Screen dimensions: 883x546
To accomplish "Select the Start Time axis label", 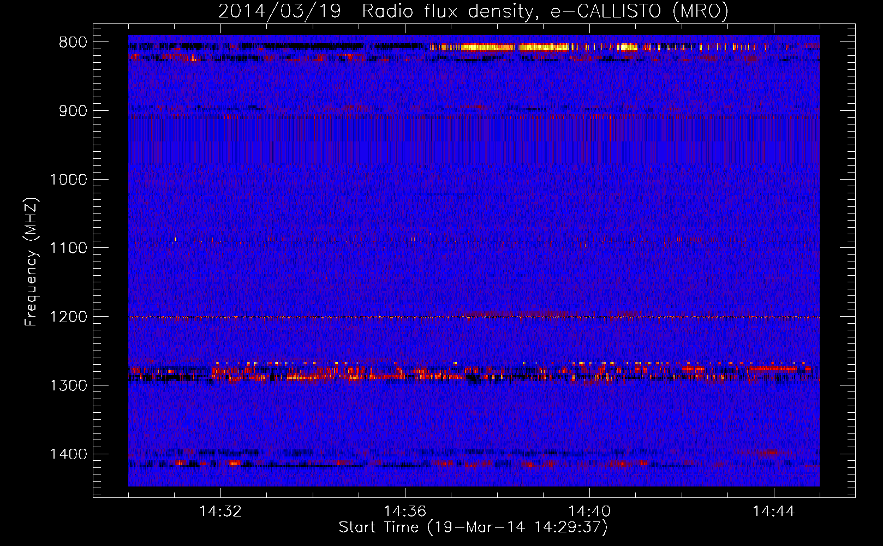I will (473, 527).
